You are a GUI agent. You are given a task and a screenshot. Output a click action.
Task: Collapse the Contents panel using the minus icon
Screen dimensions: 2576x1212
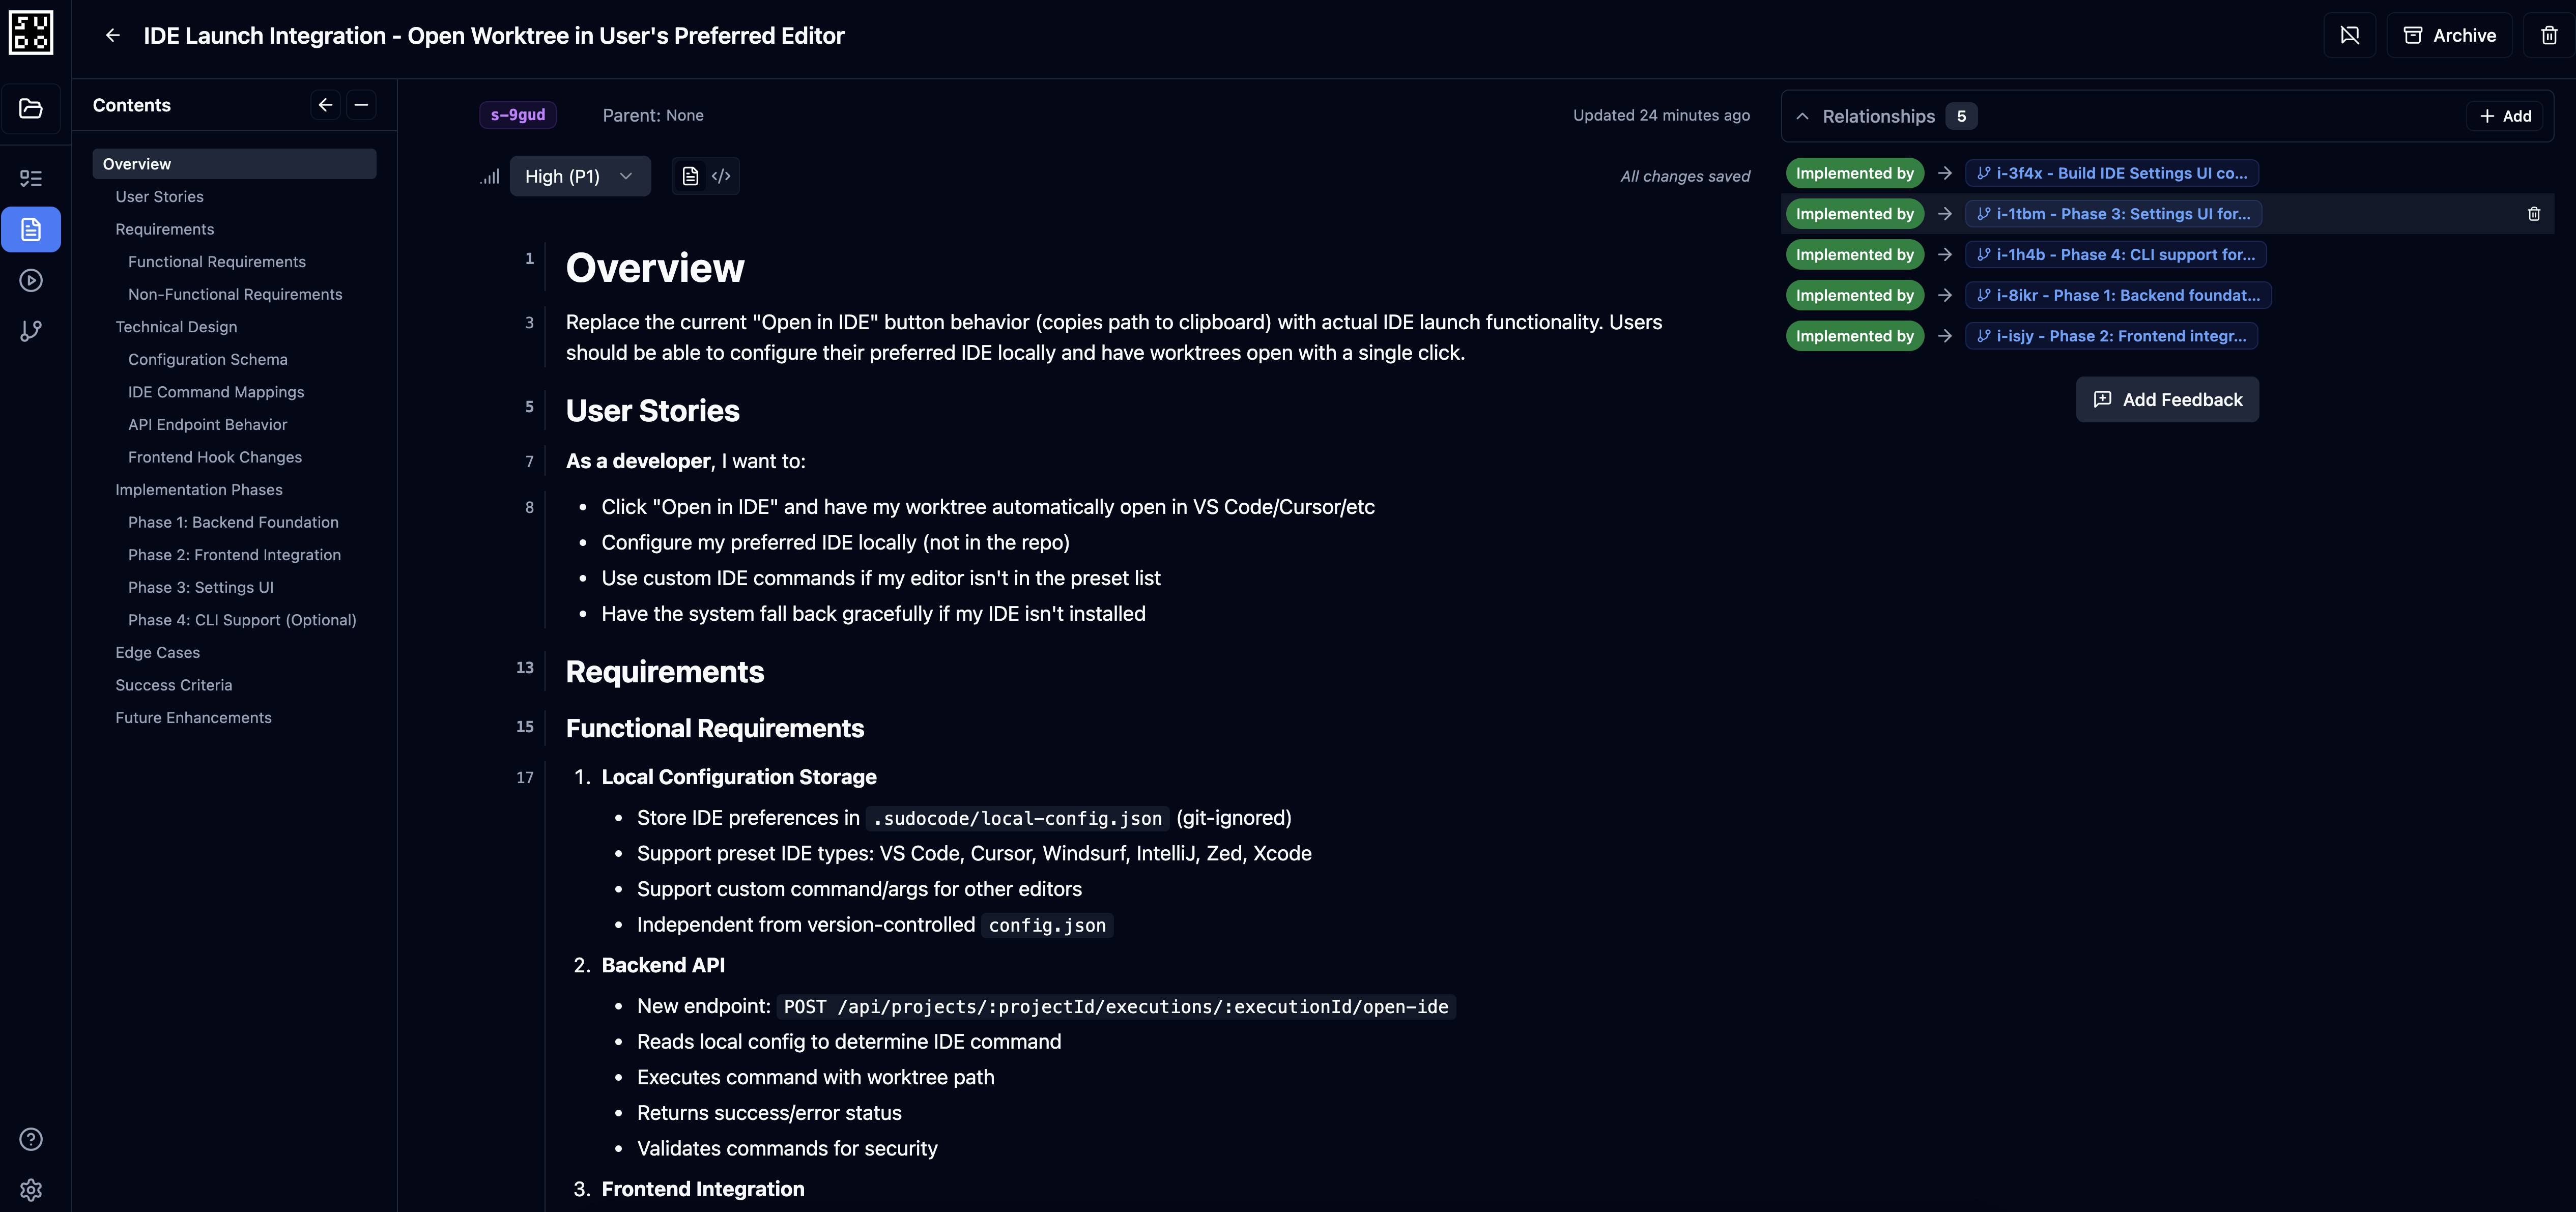pos(361,104)
